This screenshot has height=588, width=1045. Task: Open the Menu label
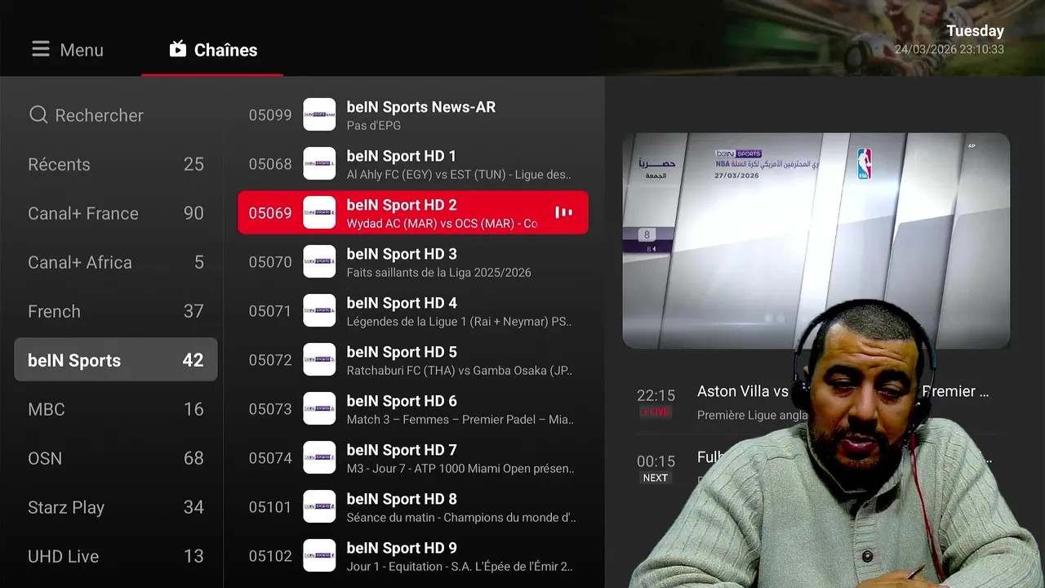82,50
